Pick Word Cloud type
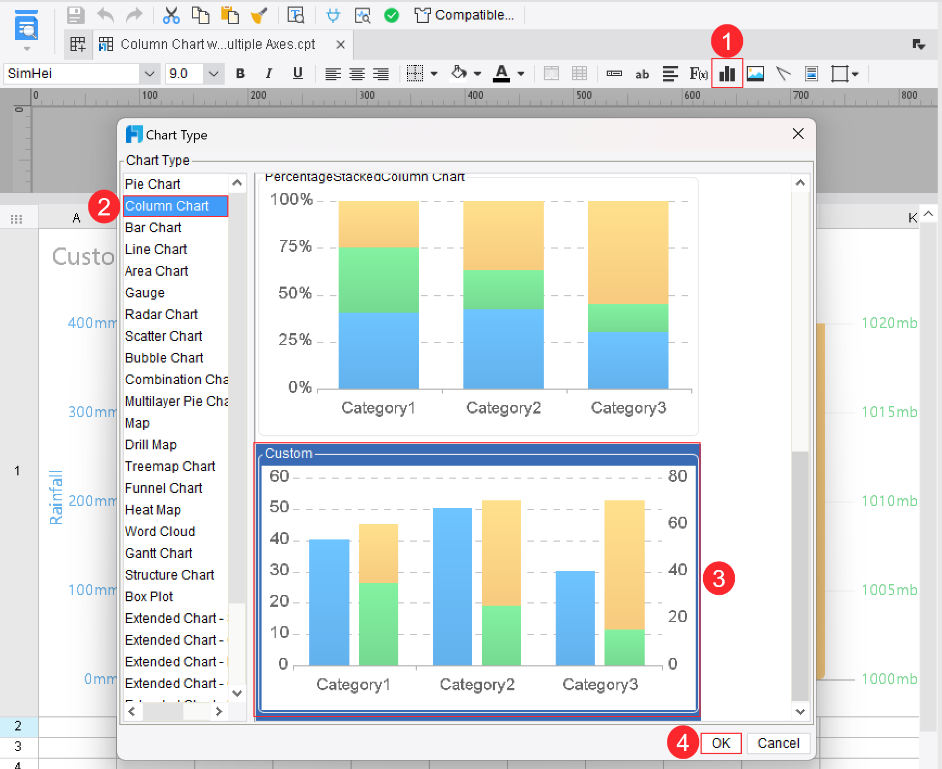The image size is (942, 769). [x=176, y=531]
